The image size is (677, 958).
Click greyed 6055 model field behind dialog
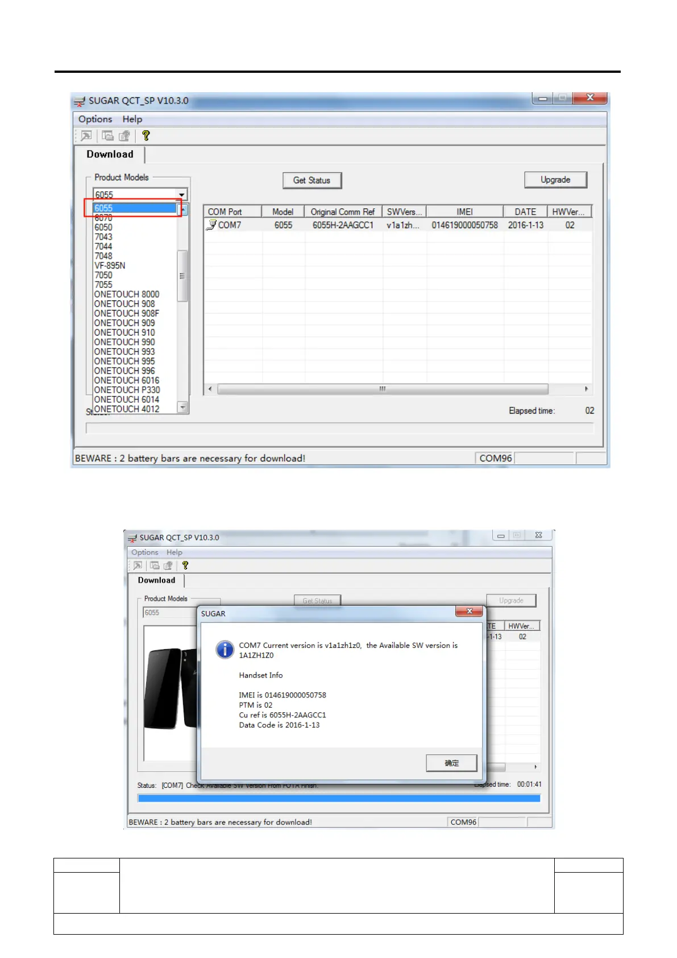pos(169,613)
